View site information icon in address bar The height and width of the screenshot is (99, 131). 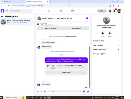pyautogui.click(x=12, y=6)
